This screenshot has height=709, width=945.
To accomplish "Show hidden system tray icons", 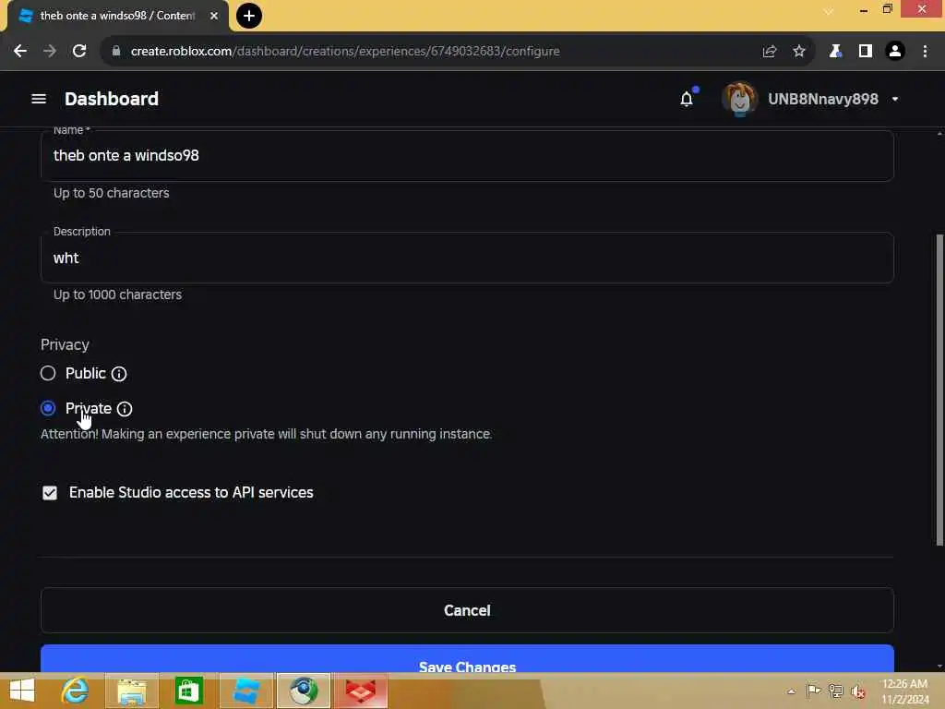I will tap(791, 691).
